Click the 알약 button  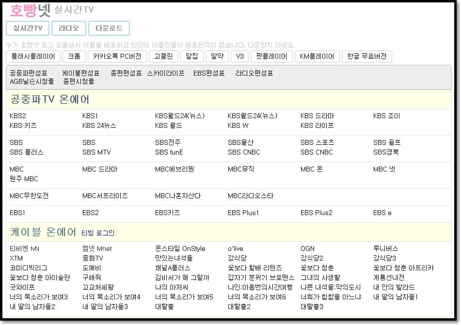tap(217, 56)
